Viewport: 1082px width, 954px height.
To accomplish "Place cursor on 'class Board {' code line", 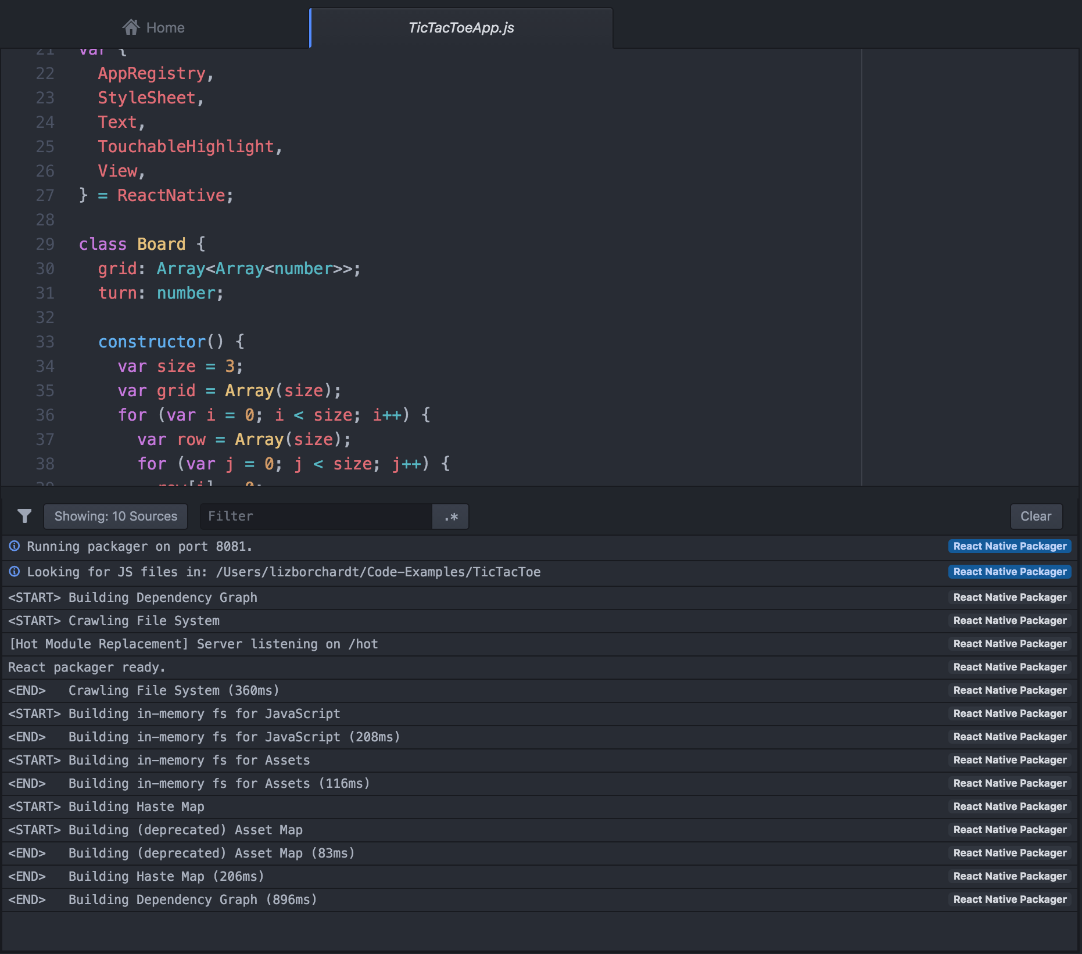I will coord(142,244).
